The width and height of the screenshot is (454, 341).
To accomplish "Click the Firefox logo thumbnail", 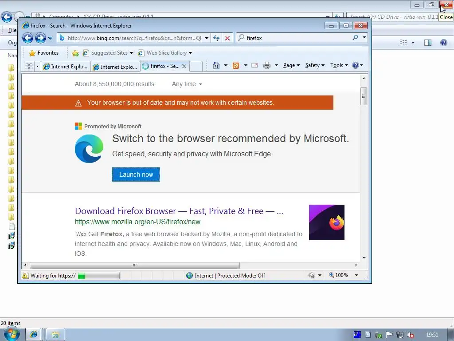I will 327,222.
